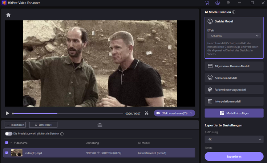Image resolution: width=267 pixels, height=163 pixels.
Task: Expand the 4K Auflösung dropdown
Action: [234, 139]
